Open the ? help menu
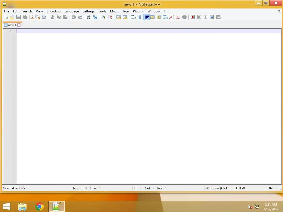Viewport: 283px width, 212px height. tap(164, 11)
